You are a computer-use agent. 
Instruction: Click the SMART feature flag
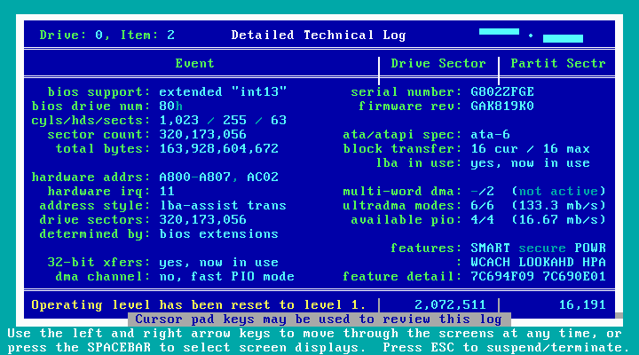pos(491,248)
